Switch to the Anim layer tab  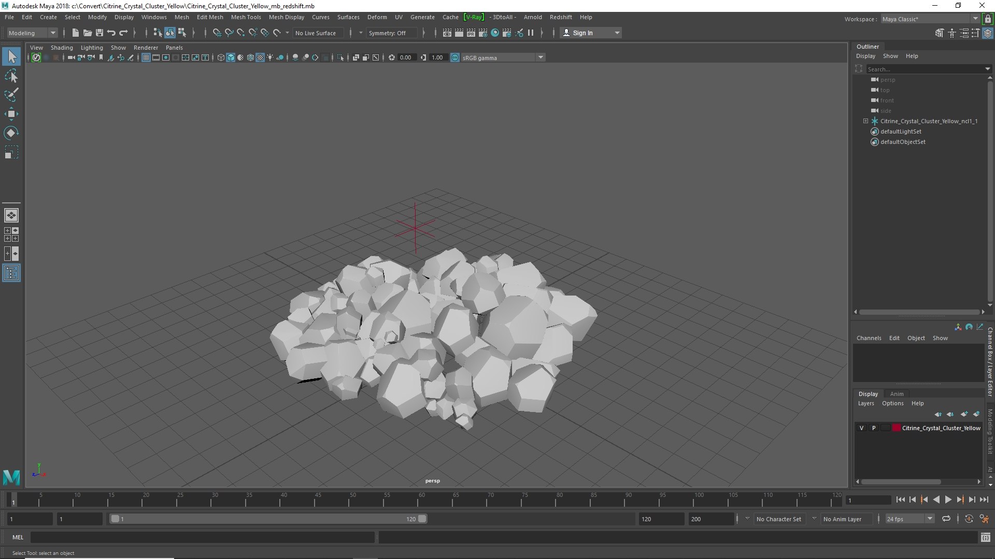pos(897,394)
